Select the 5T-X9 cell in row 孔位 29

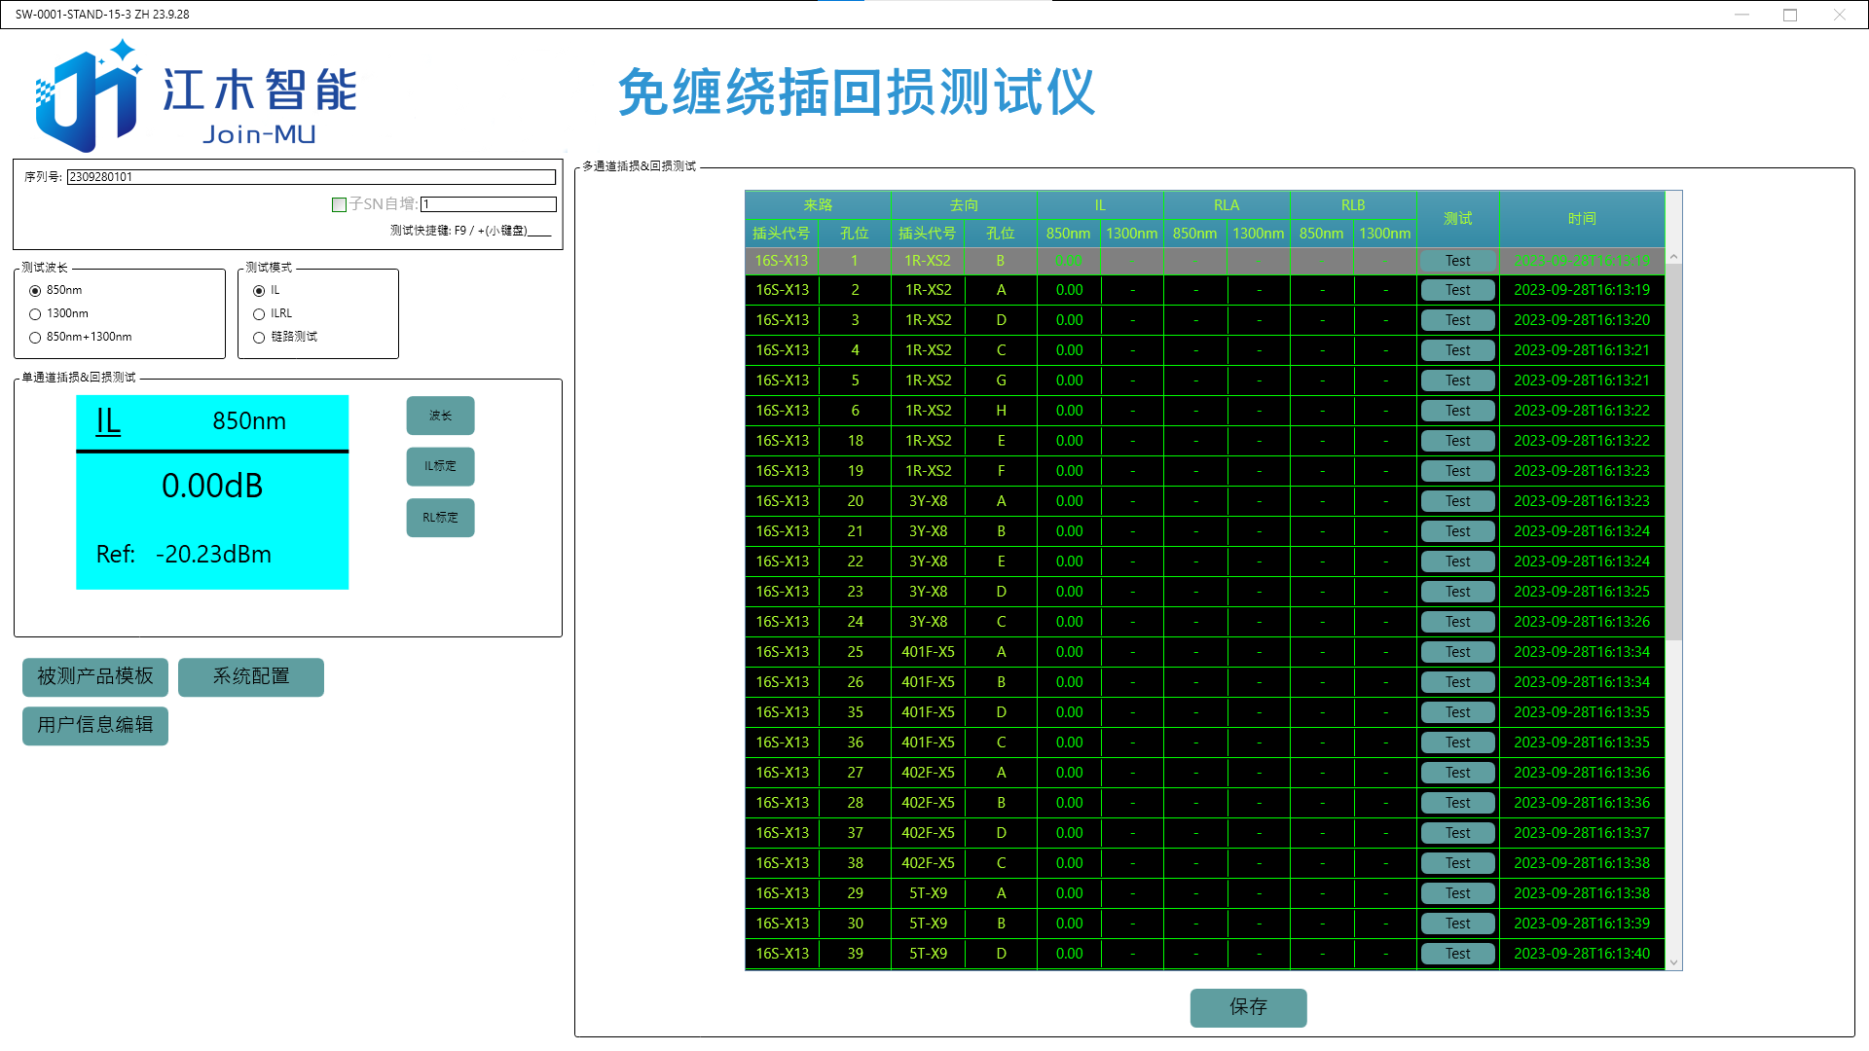(928, 893)
